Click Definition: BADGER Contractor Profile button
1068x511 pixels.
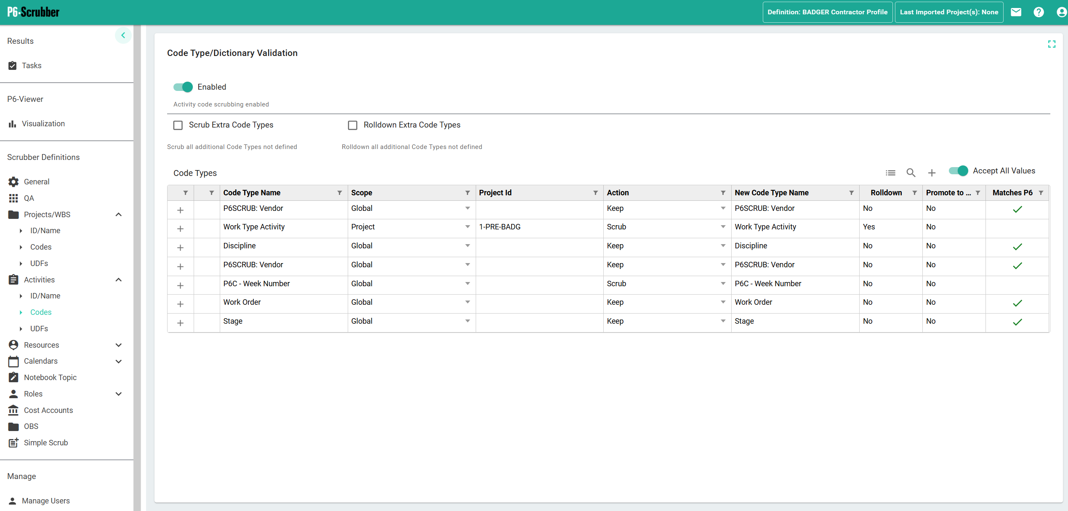(x=827, y=12)
